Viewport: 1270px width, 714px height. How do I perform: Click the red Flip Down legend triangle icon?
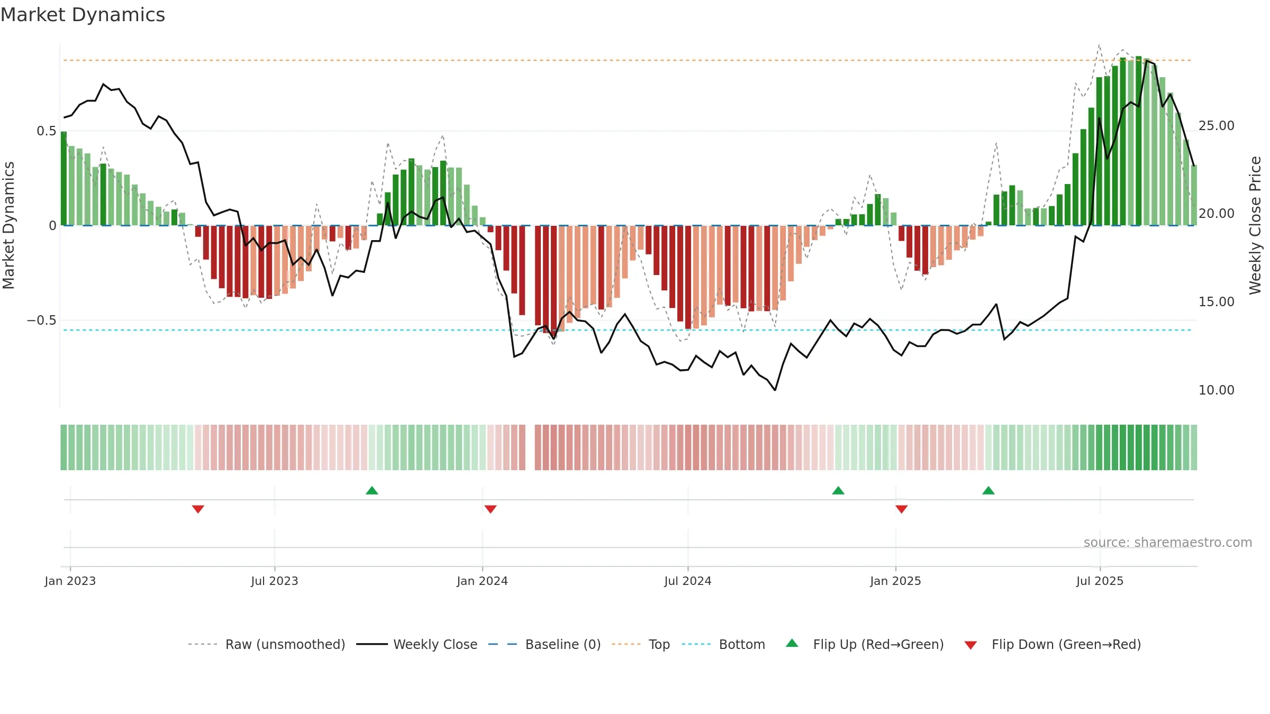pyautogui.click(x=970, y=645)
